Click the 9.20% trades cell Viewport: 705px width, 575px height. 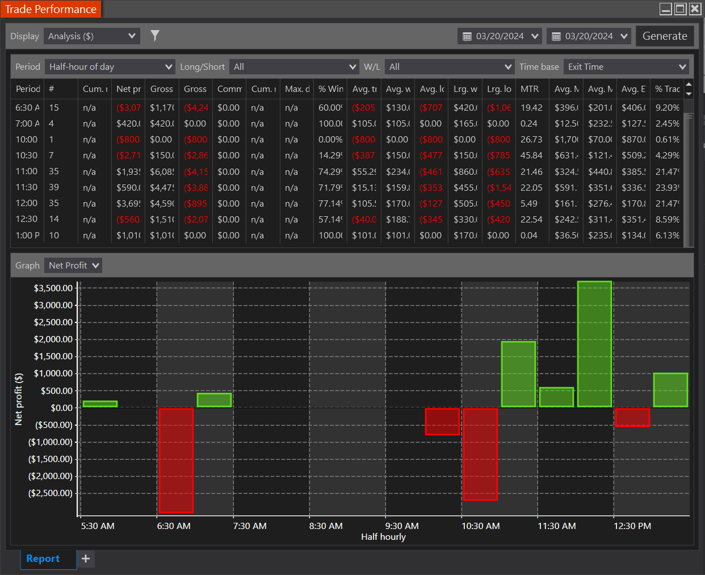(x=667, y=107)
